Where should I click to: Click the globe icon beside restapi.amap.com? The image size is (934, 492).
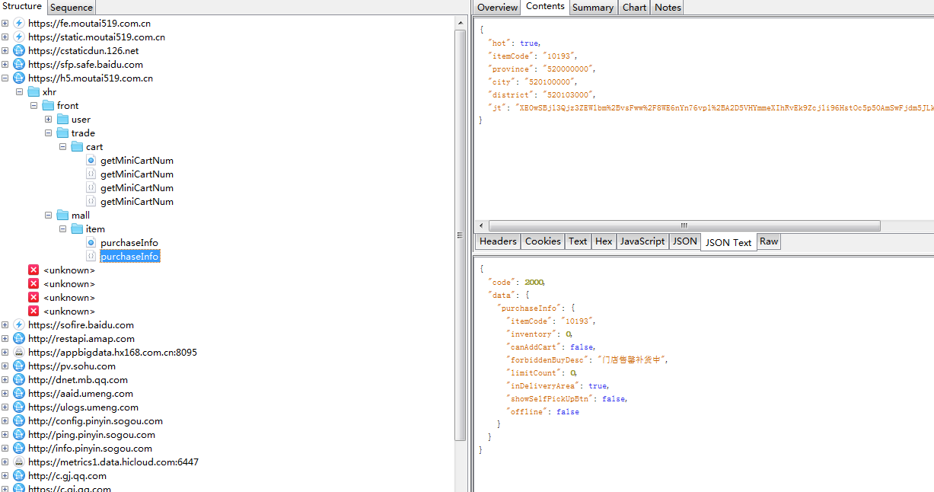[x=19, y=339]
